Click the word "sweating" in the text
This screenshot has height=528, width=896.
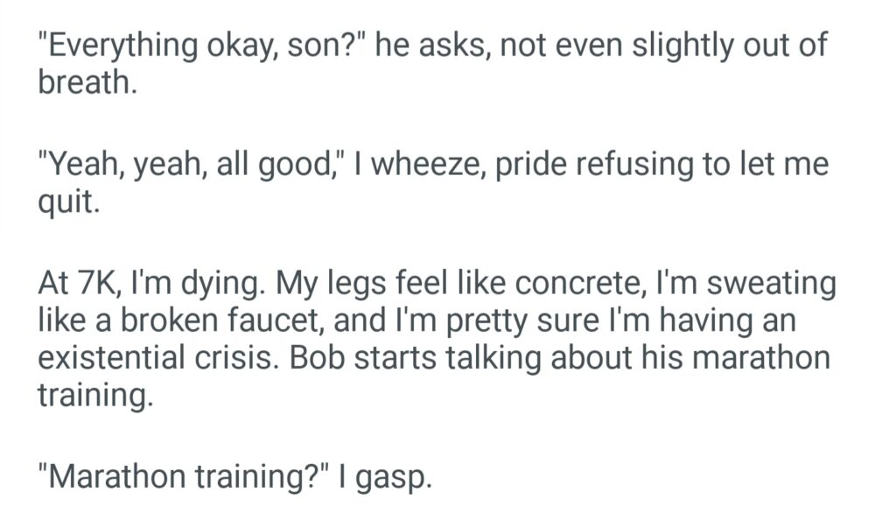point(773,285)
